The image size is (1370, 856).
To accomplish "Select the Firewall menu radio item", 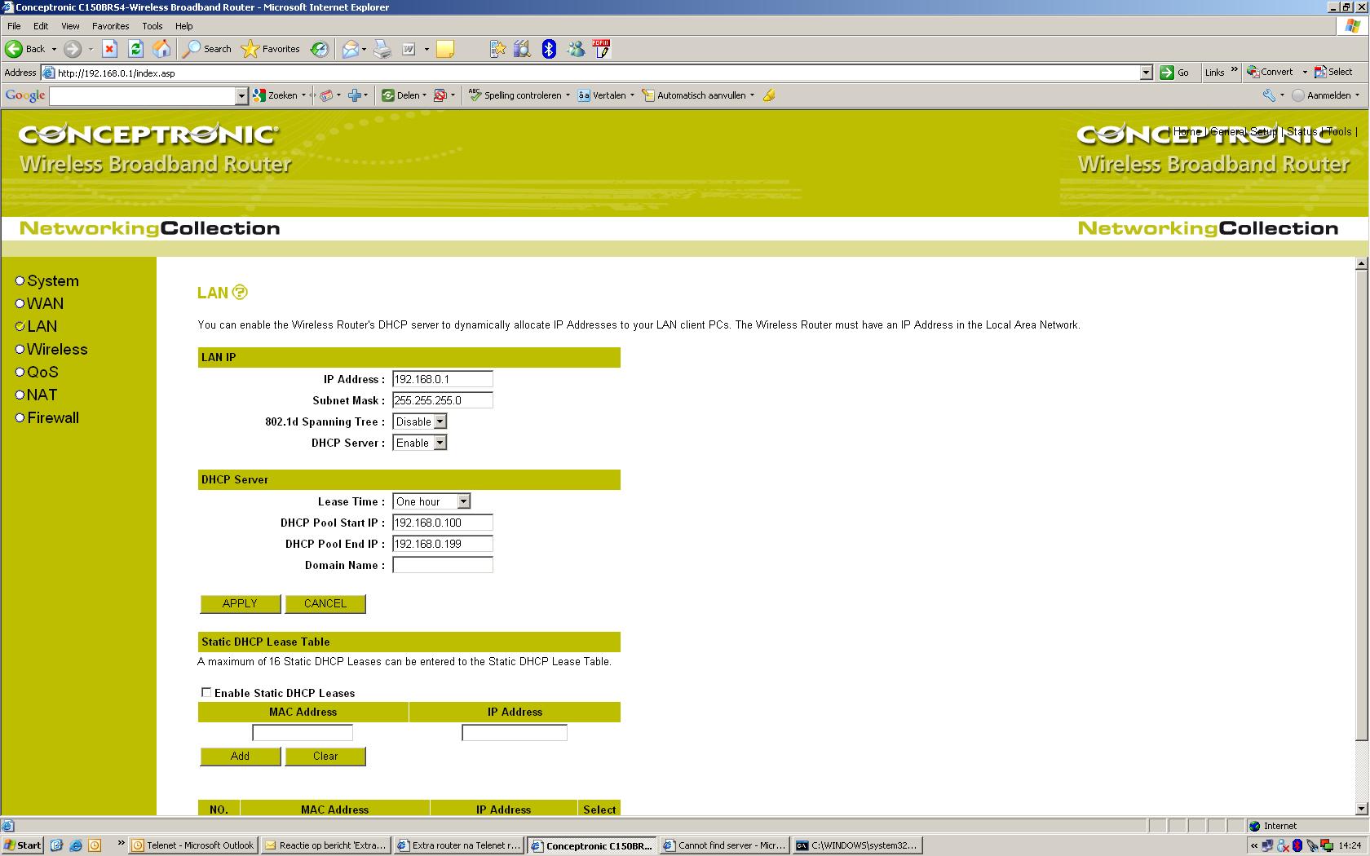I will (20, 418).
